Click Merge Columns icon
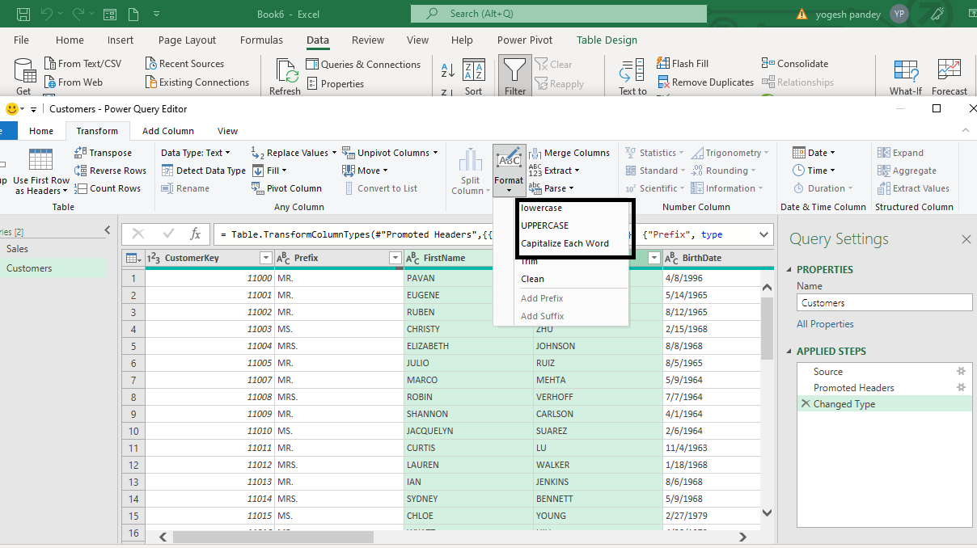This screenshot has height=548, width=977. coord(570,152)
